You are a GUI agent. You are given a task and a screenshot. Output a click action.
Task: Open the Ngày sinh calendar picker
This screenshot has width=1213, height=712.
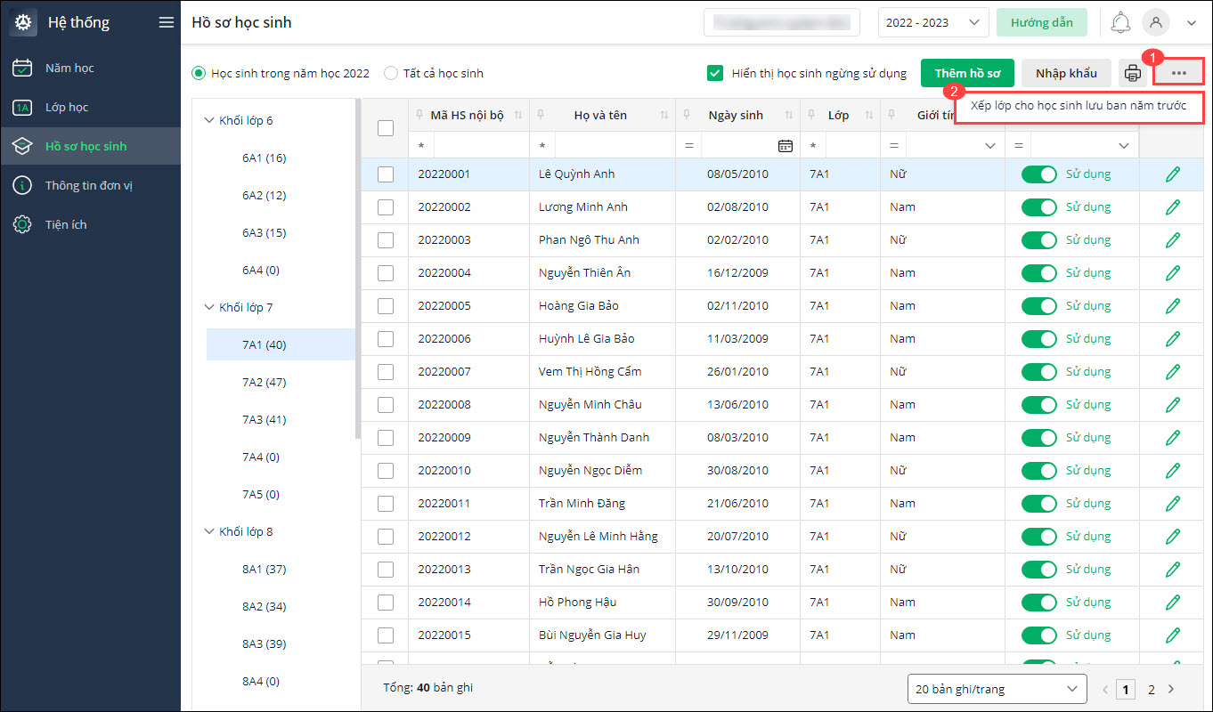pos(785,146)
